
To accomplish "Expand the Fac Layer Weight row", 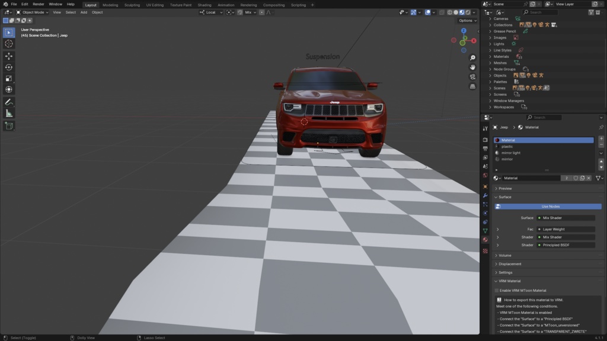I will pos(498,229).
